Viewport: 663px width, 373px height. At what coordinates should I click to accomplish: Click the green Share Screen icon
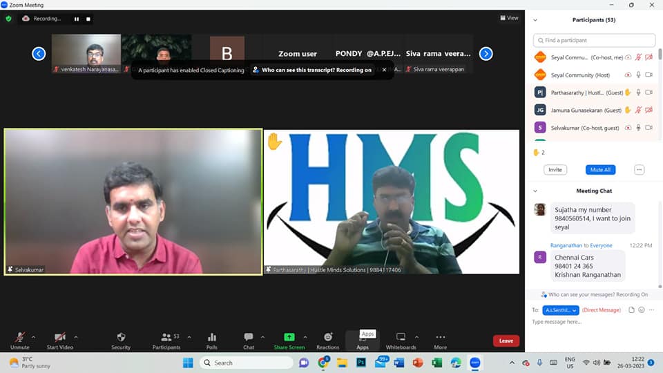(289, 338)
